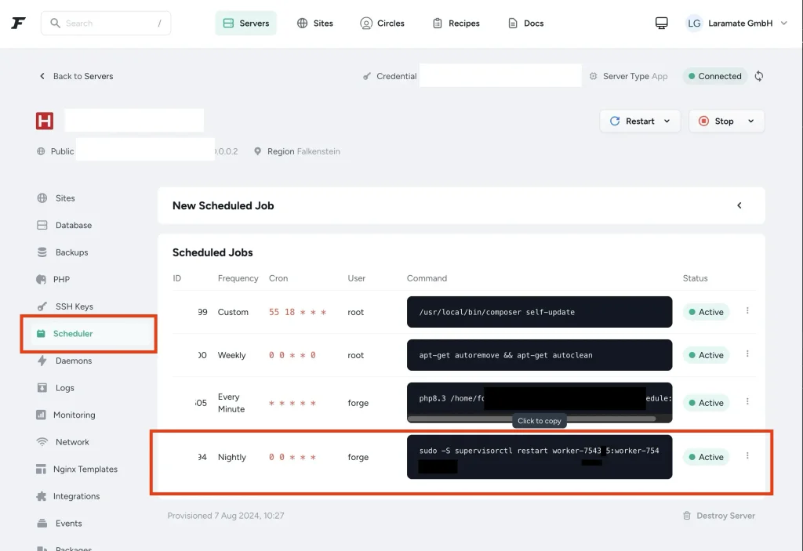This screenshot has width=803, height=551.
Task: Click the search field
Action: point(106,23)
